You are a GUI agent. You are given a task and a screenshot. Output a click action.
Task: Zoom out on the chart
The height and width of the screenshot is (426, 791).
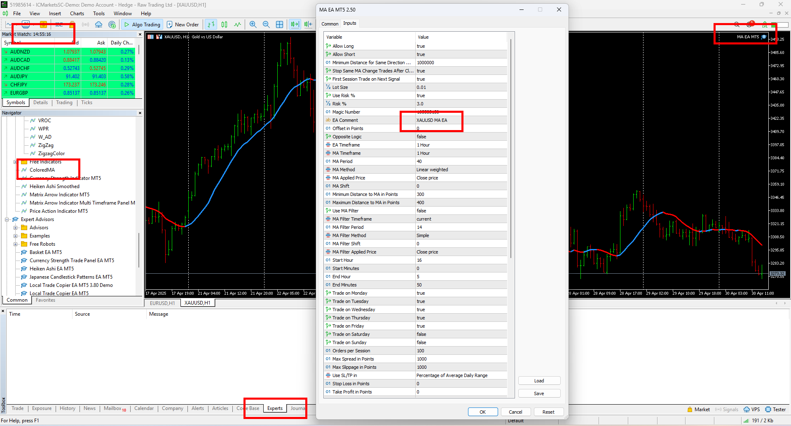pyautogui.click(x=266, y=25)
